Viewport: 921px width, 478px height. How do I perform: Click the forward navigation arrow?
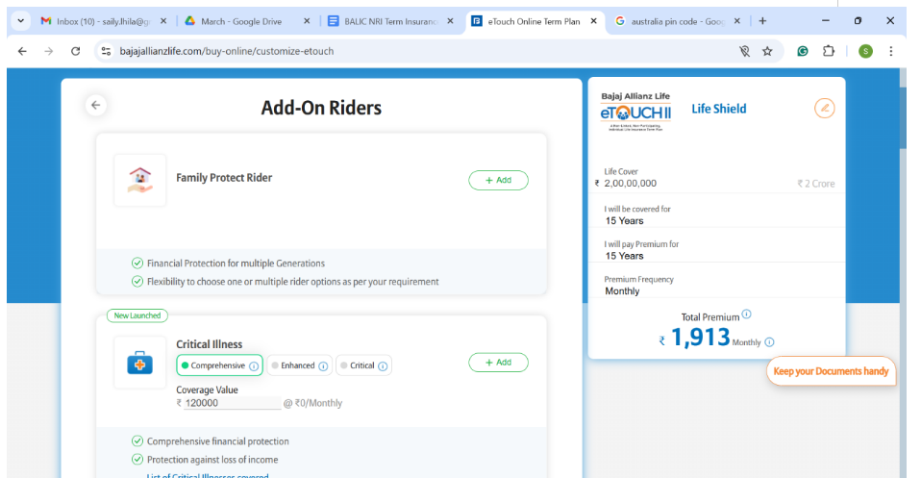tap(49, 51)
